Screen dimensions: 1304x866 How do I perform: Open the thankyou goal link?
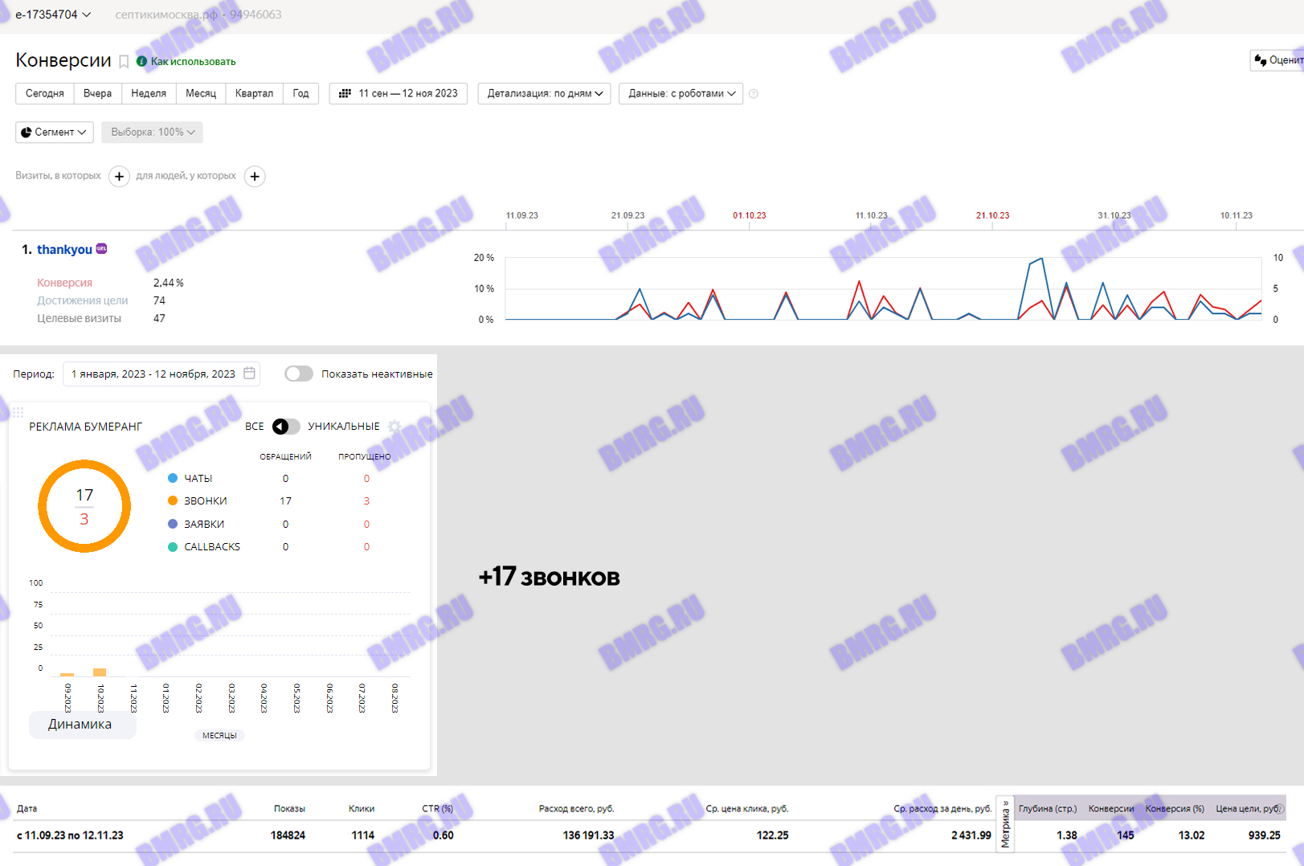[64, 250]
